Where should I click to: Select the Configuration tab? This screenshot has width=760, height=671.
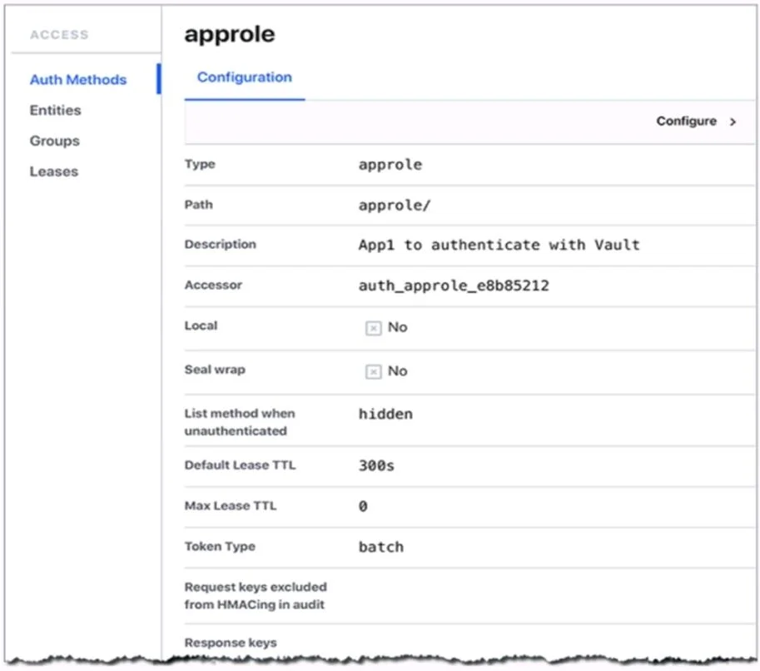(244, 77)
